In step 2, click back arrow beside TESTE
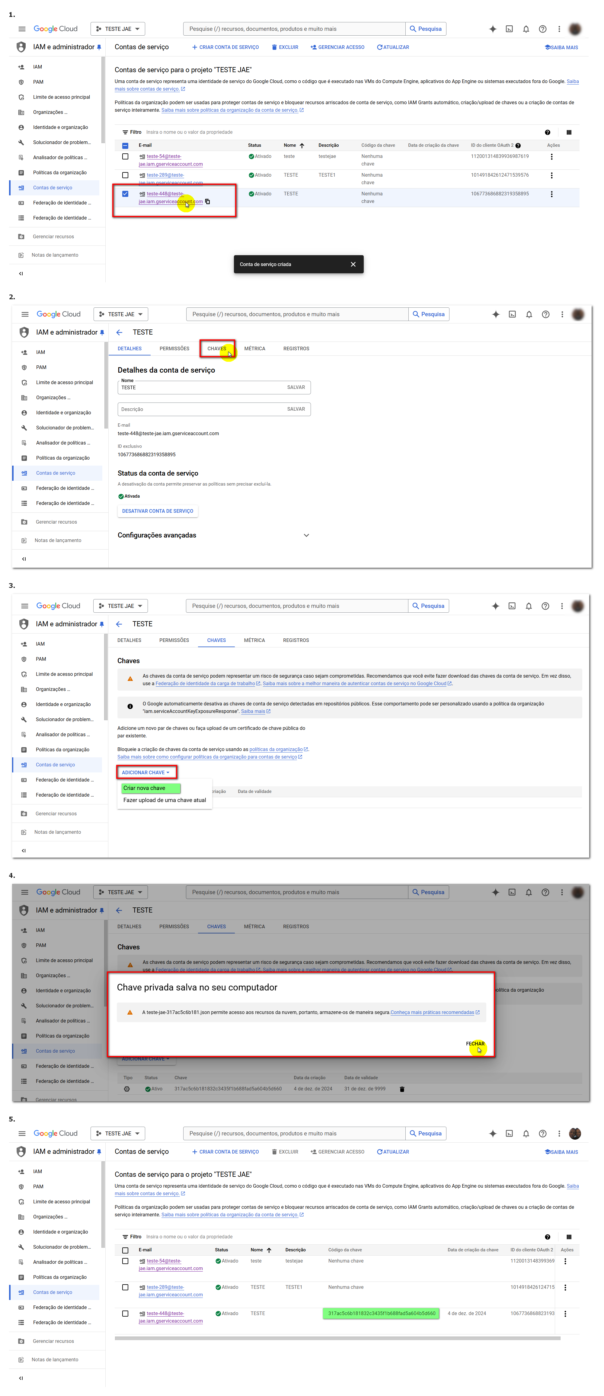This screenshot has width=604, height=1396. coord(119,332)
